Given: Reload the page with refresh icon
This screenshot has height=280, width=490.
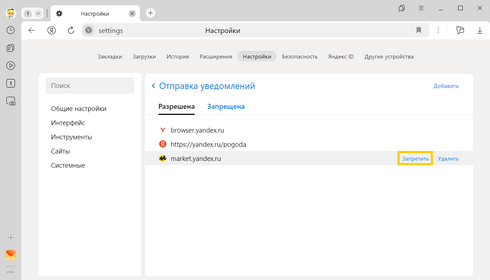Looking at the screenshot, I should coord(71,30).
